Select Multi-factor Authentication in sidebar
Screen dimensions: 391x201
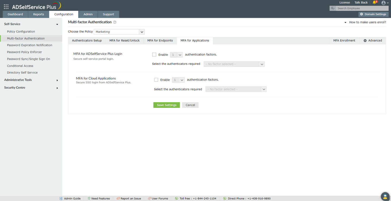point(26,38)
